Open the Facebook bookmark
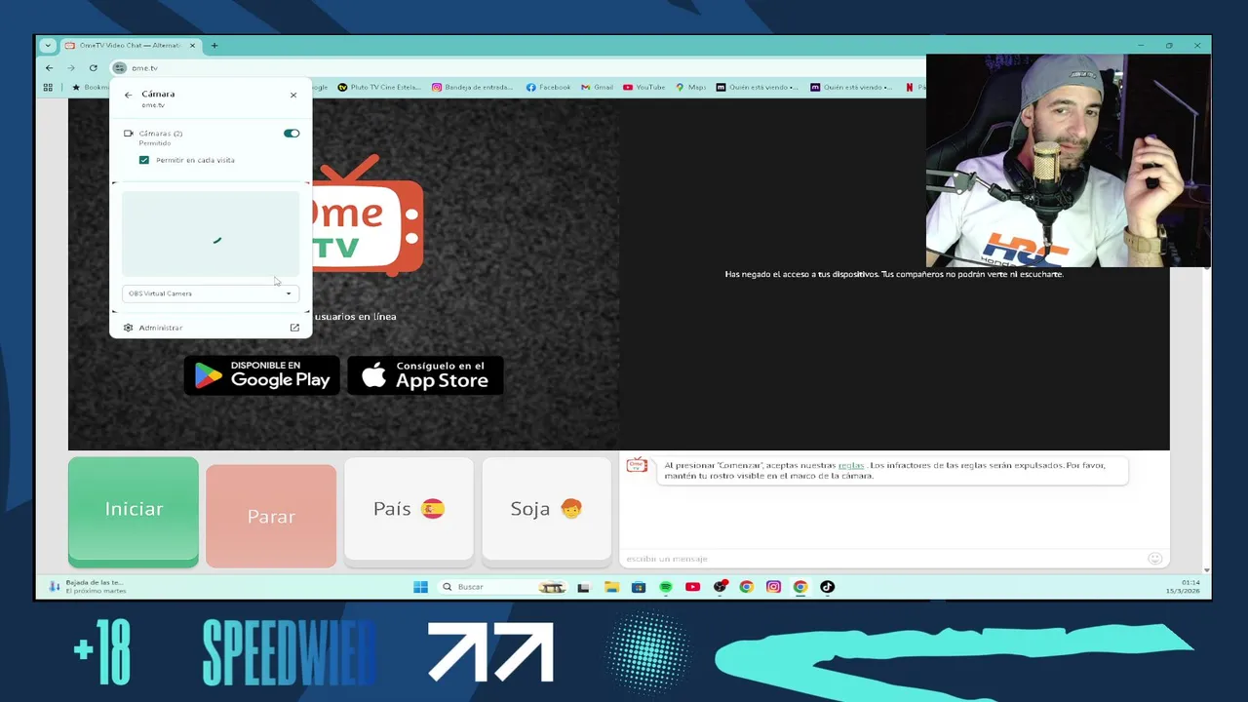This screenshot has height=702, width=1248. tap(548, 88)
